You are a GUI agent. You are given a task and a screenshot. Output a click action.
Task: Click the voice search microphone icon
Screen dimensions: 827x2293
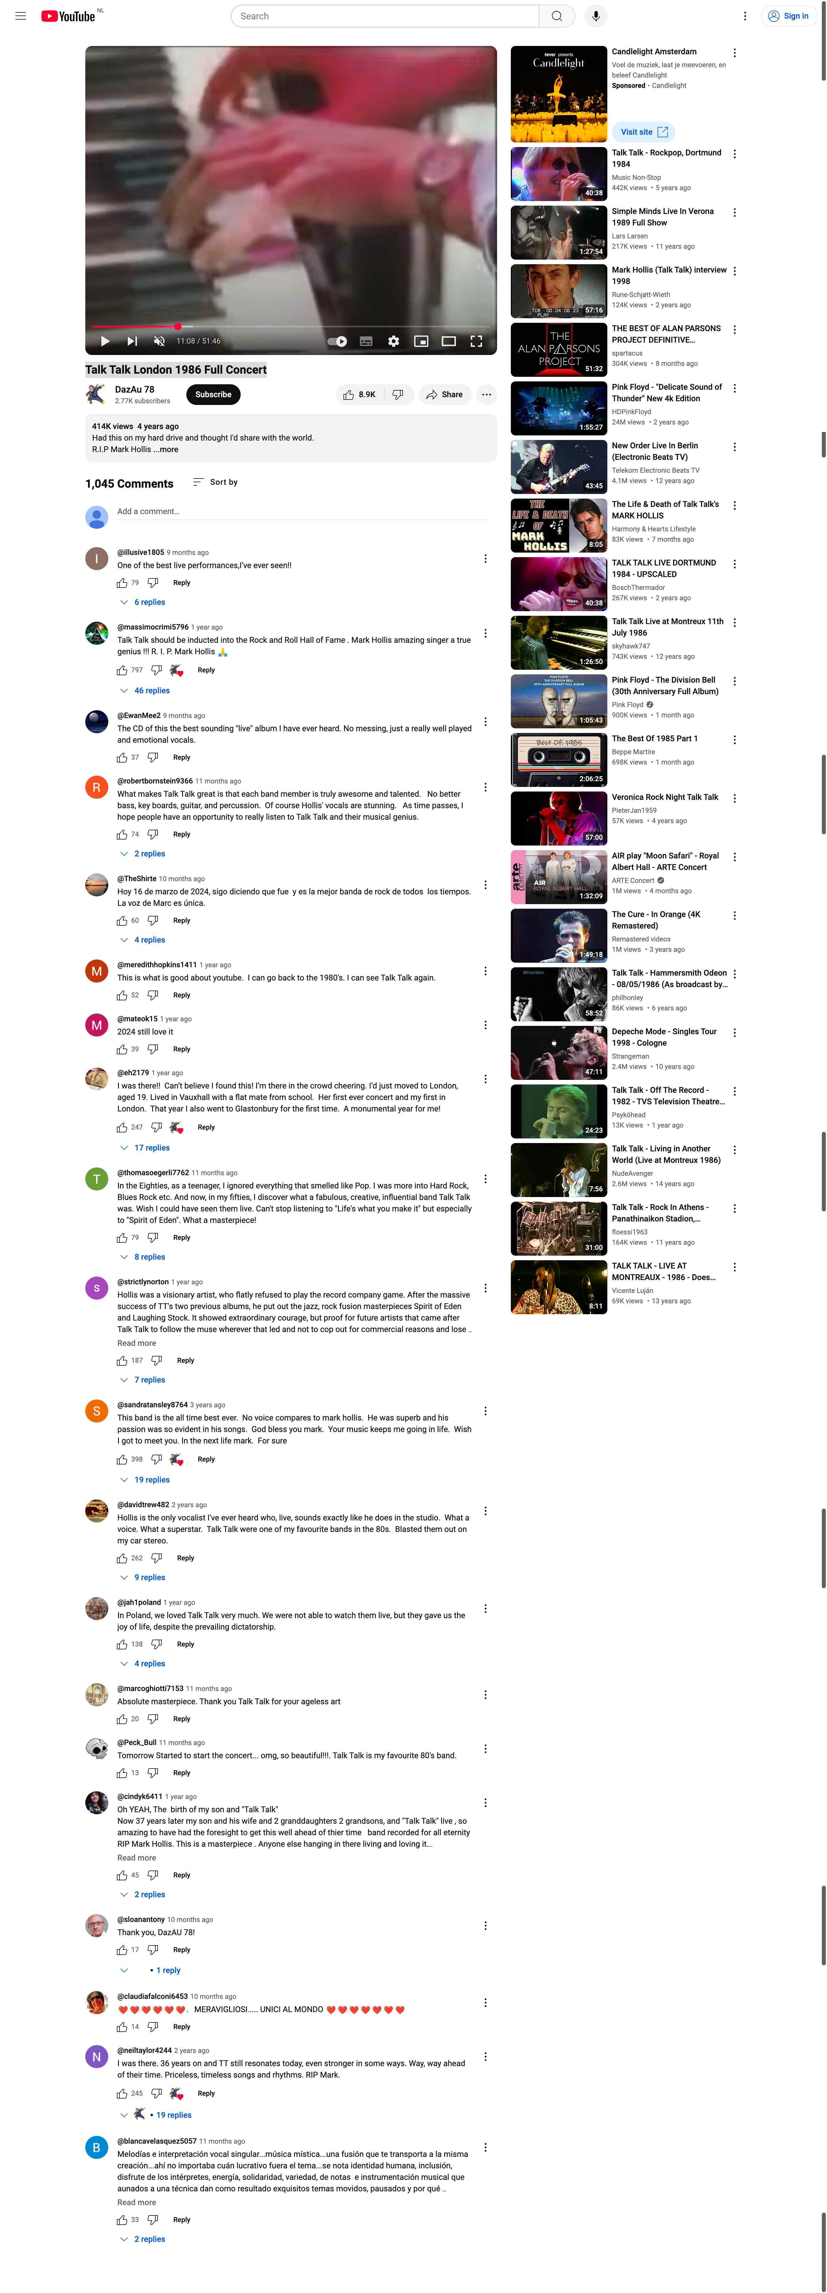pyautogui.click(x=596, y=16)
